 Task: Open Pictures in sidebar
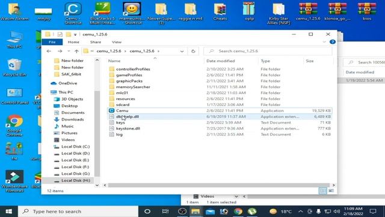coord(69,133)
